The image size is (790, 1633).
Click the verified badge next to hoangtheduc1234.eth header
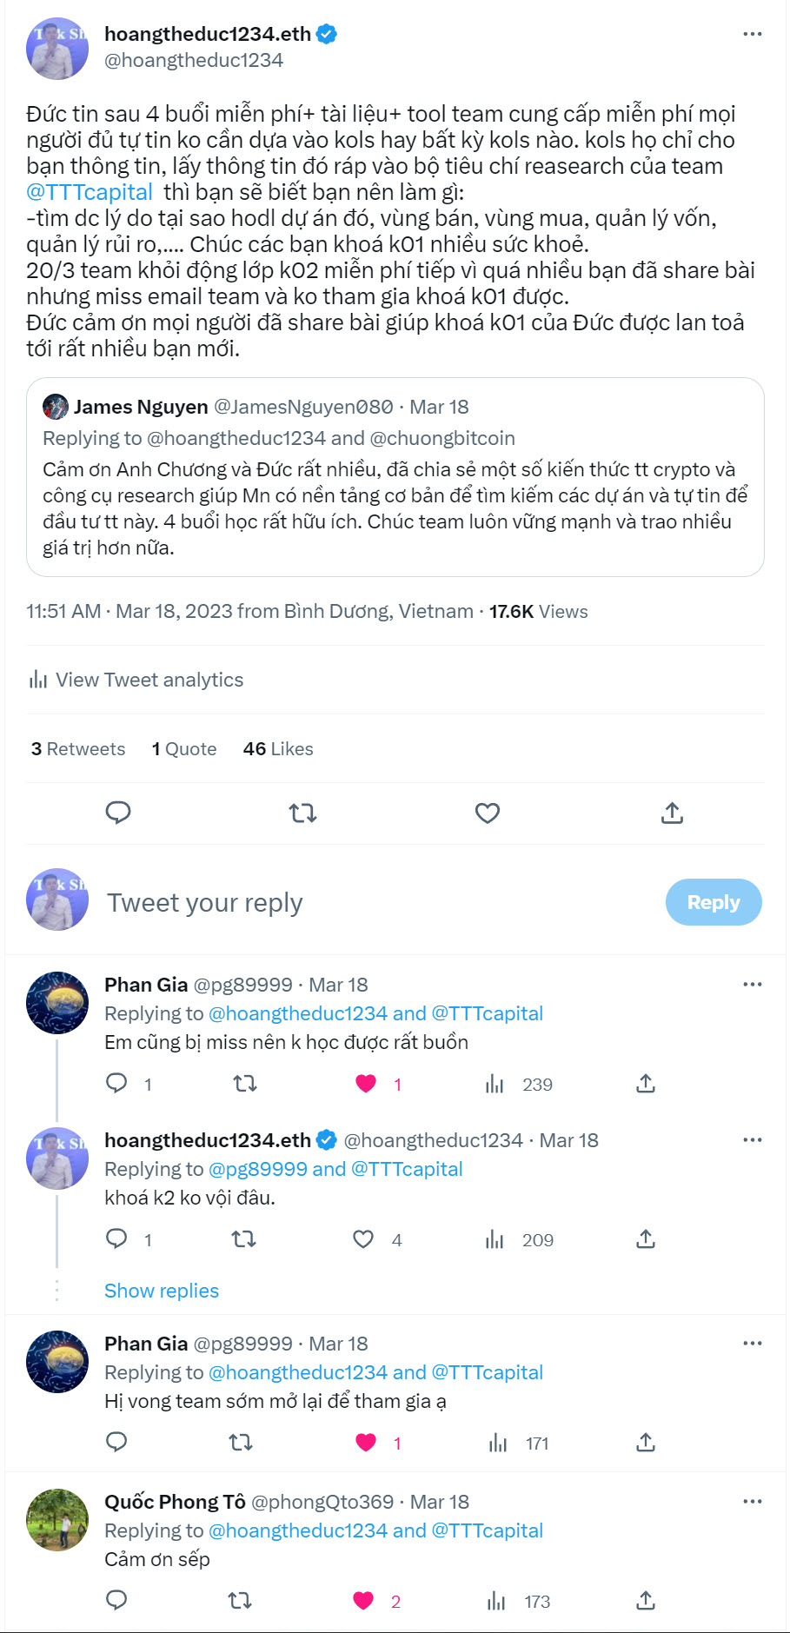click(x=327, y=34)
